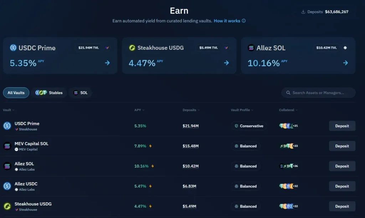The height and width of the screenshot is (218, 365).
Task: Click the $6.83M deposits value
Action: coord(190,186)
